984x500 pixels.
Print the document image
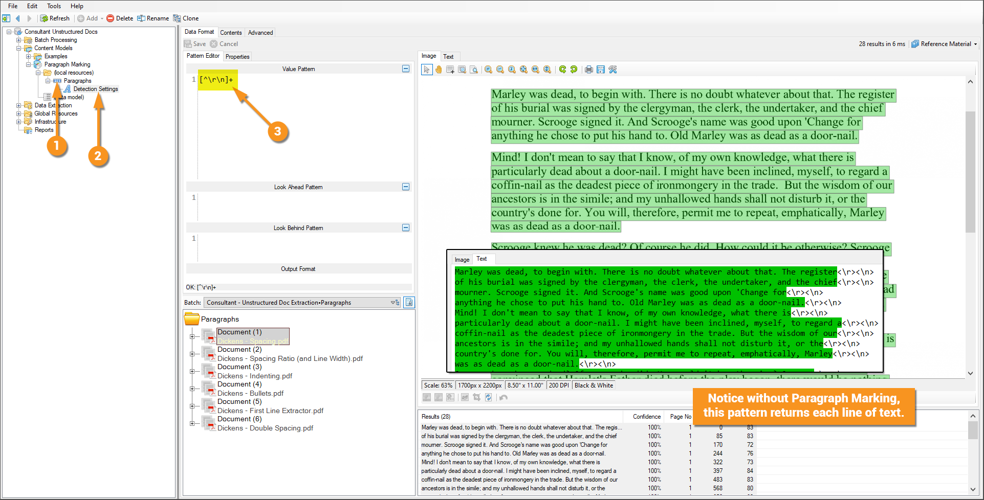589,70
